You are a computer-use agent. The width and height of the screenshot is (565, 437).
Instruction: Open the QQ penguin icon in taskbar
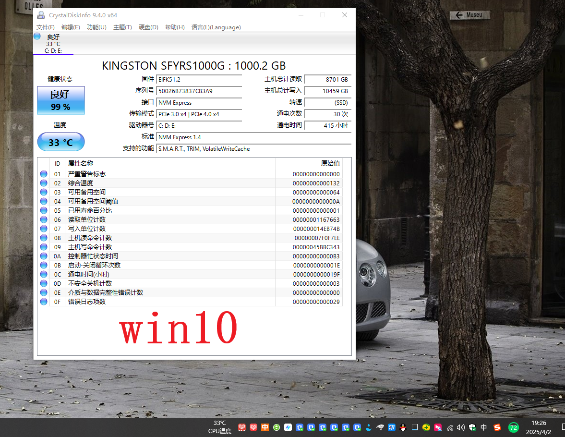pyautogui.click(x=403, y=427)
